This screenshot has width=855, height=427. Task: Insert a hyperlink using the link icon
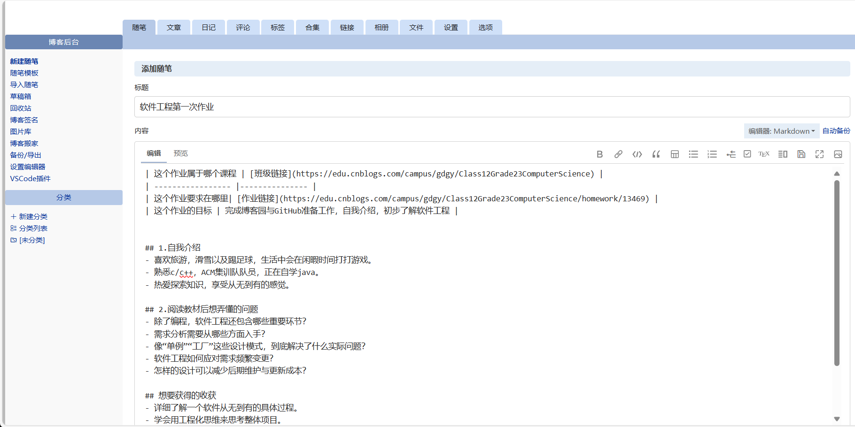click(618, 154)
